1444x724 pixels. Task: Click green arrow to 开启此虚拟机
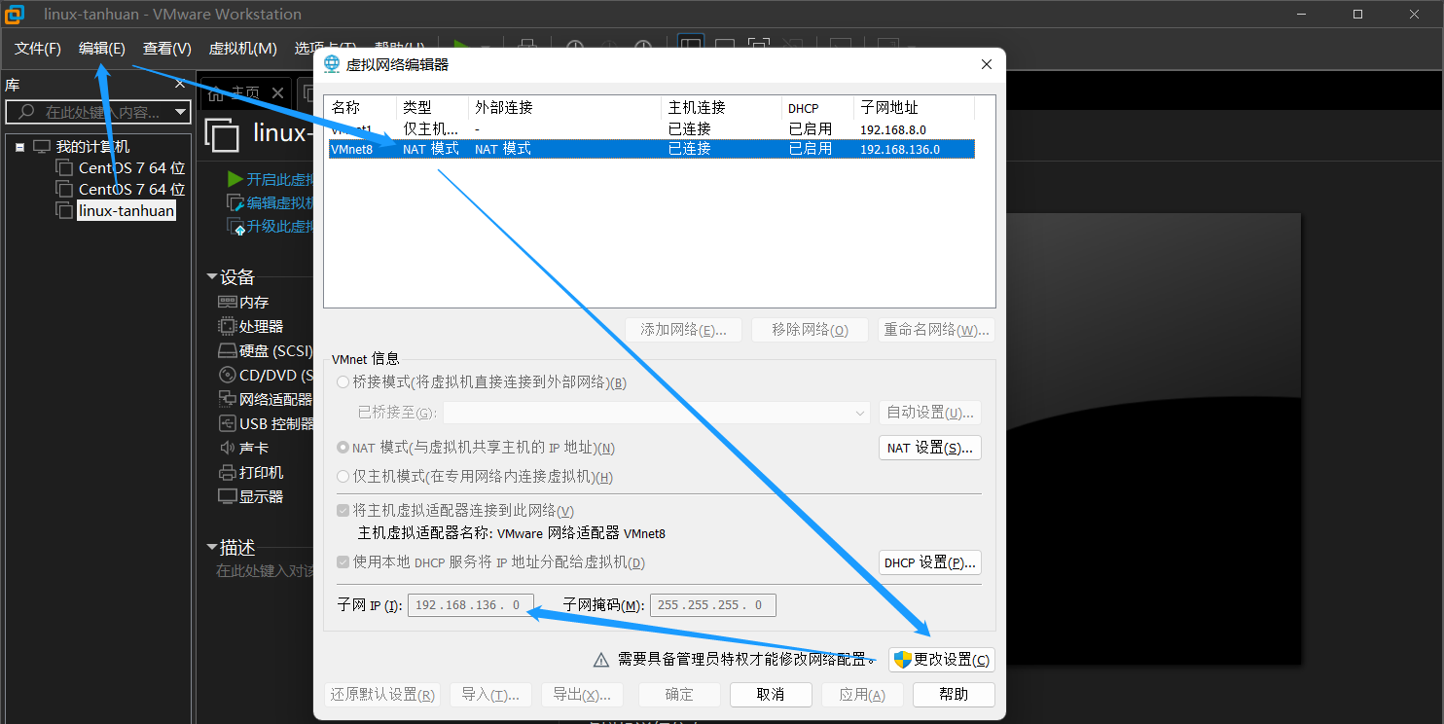coord(235,179)
